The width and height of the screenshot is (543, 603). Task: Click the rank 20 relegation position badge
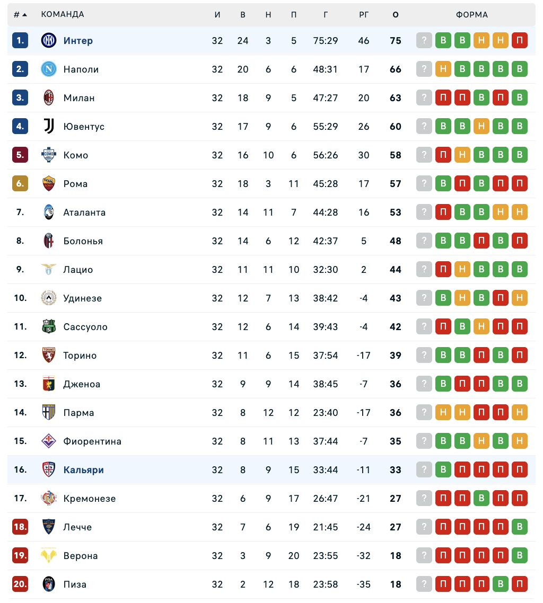tap(20, 584)
